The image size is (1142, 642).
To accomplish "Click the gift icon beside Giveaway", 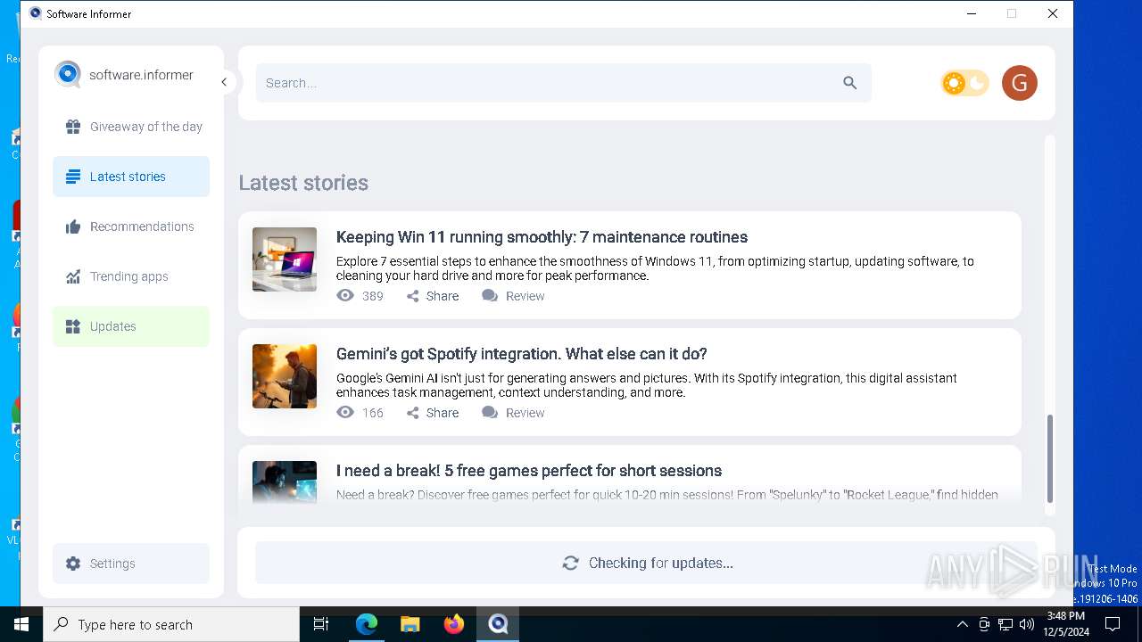I will click(x=73, y=127).
